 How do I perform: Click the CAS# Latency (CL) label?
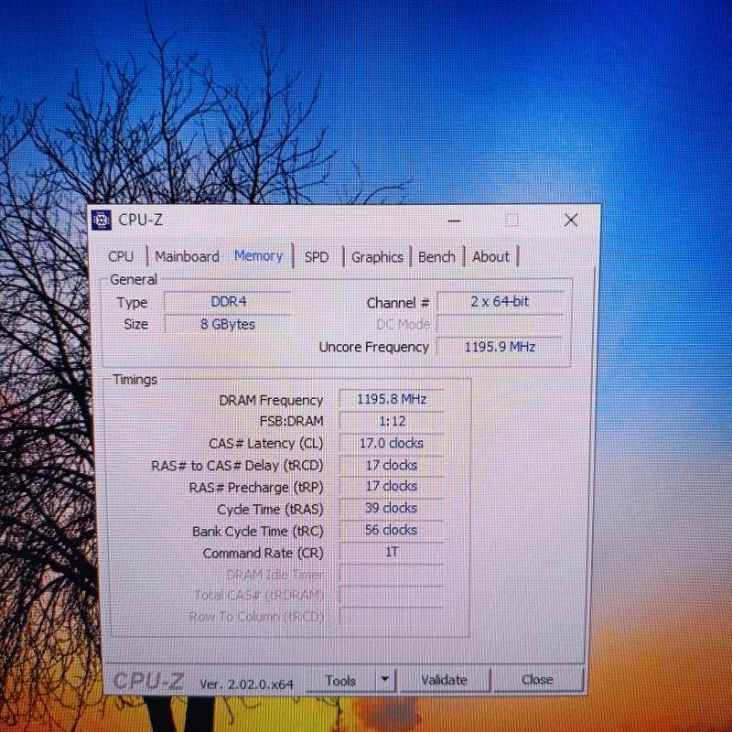click(x=265, y=444)
